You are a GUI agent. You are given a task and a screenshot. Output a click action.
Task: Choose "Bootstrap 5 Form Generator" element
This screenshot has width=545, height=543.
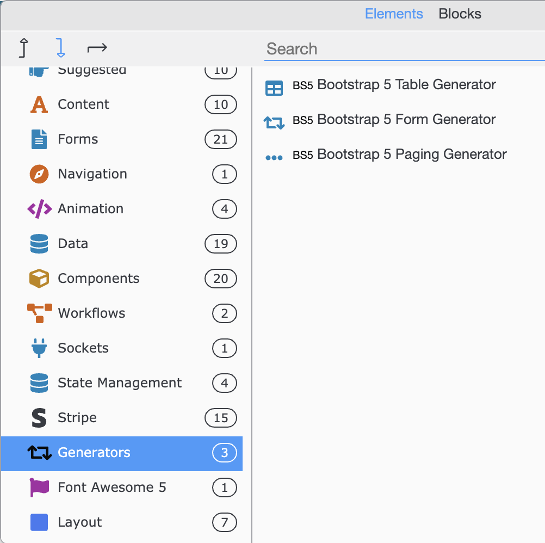[x=394, y=120]
